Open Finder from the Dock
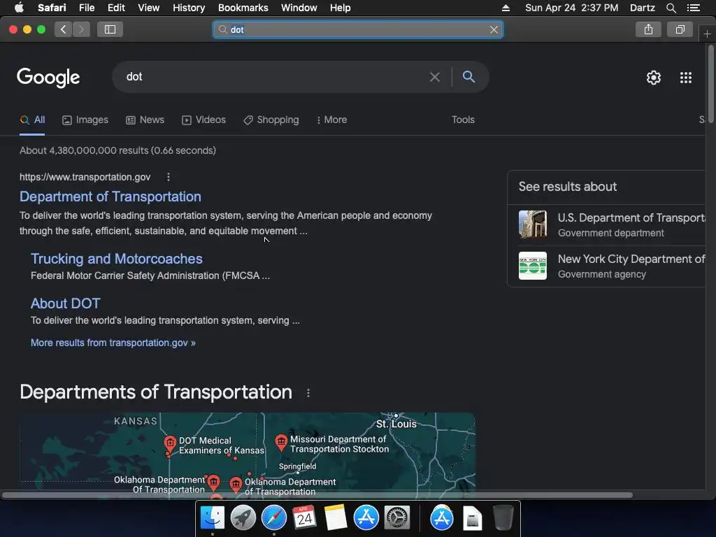 (213, 518)
